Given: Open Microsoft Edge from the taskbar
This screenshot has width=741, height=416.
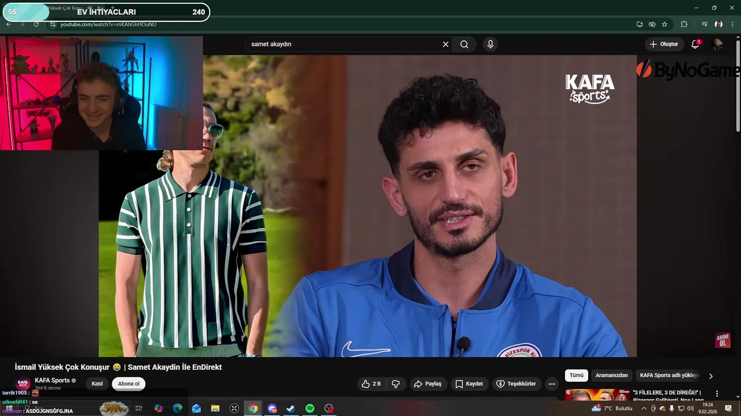Looking at the screenshot, I should click(177, 408).
